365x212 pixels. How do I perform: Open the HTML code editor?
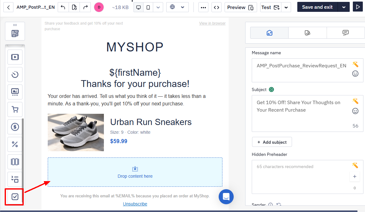point(217,7)
